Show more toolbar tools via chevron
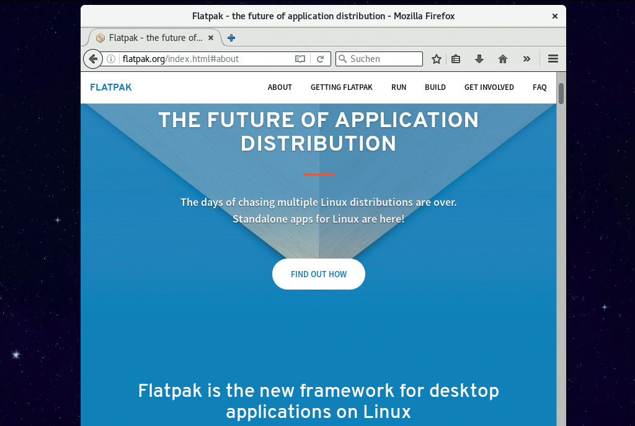 tap(526, 59)
